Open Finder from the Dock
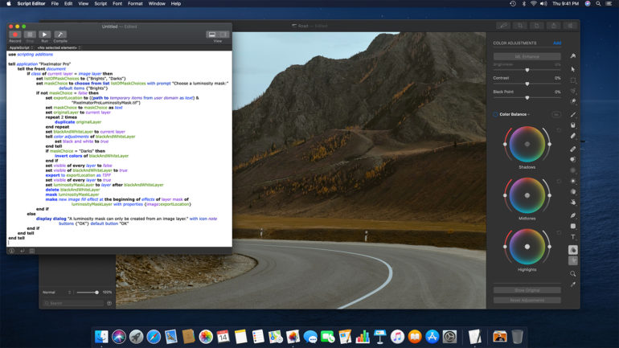The image size is (619, 348). point(101,337)
